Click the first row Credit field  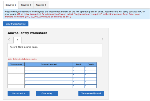[91, 68]
